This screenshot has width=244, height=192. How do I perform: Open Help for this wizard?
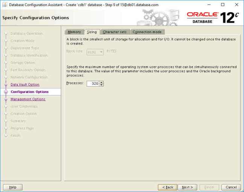pyautogui.click(x=13, y=187)
